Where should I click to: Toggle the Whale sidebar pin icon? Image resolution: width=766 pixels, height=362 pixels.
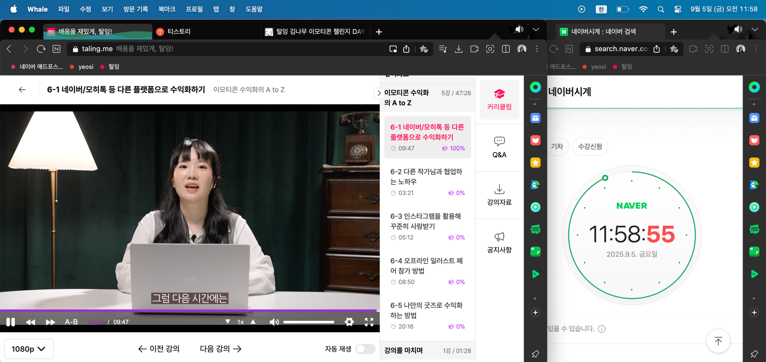(x=535, y=354)
